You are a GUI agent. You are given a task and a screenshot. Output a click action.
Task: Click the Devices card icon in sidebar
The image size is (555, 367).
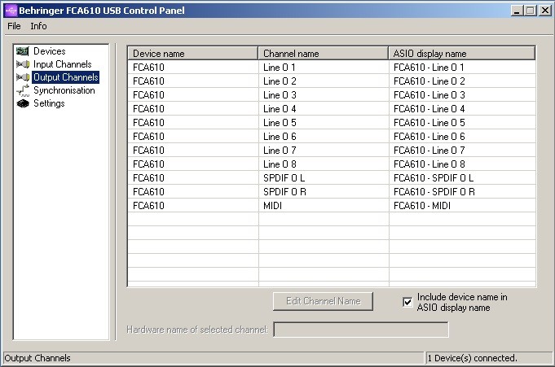point(23,51)
